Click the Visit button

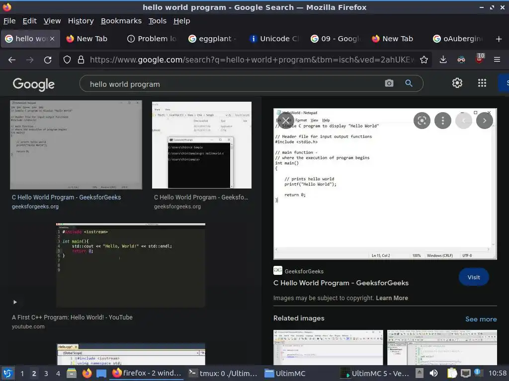[474, 277]
